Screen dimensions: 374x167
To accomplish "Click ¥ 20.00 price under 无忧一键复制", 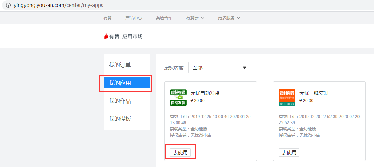I will click(306, 101).
